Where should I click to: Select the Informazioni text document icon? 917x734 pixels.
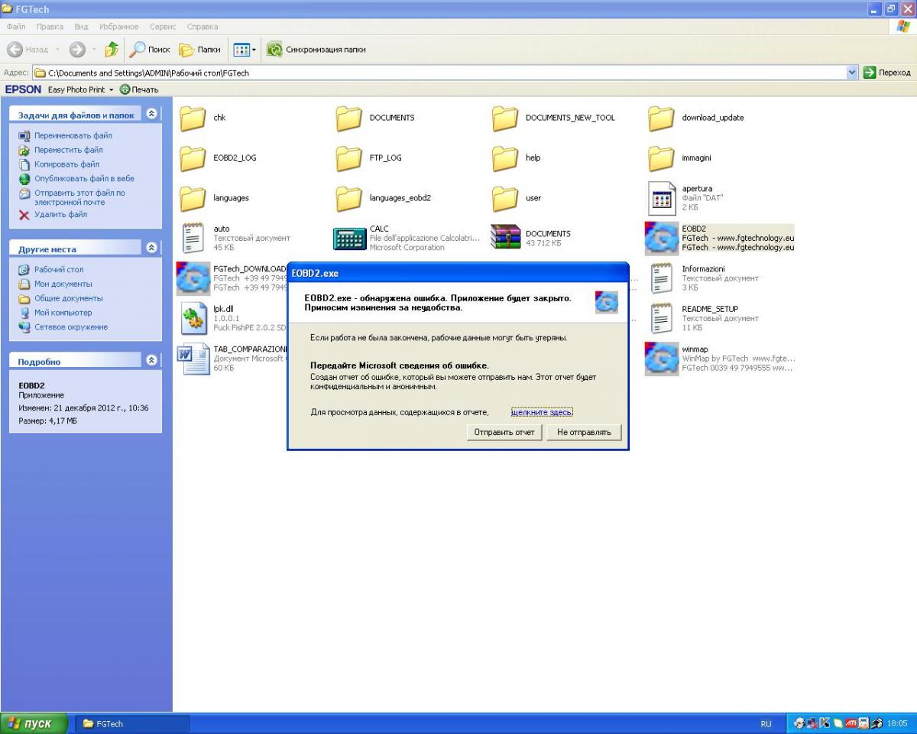(x=662, y=278)
